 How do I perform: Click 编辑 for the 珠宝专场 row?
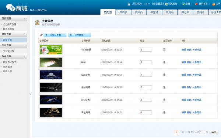(184, 100)
